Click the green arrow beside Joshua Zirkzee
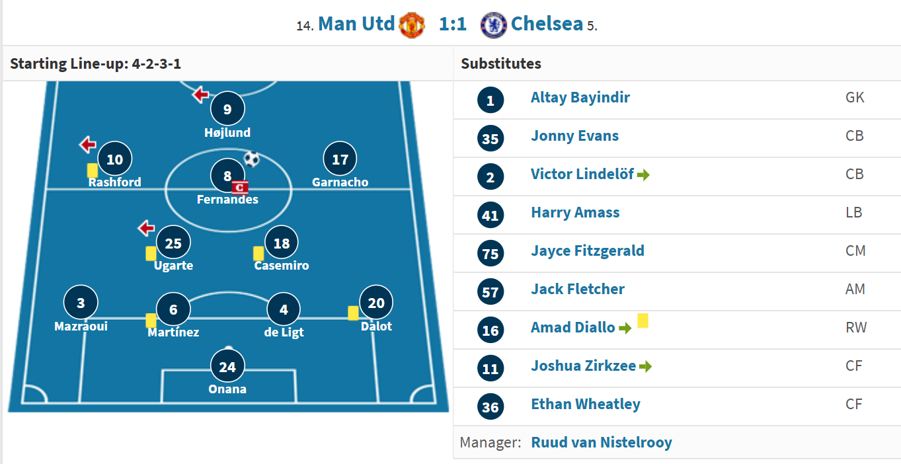This screenshot has width=901, height=464. (x=645, y=366)
